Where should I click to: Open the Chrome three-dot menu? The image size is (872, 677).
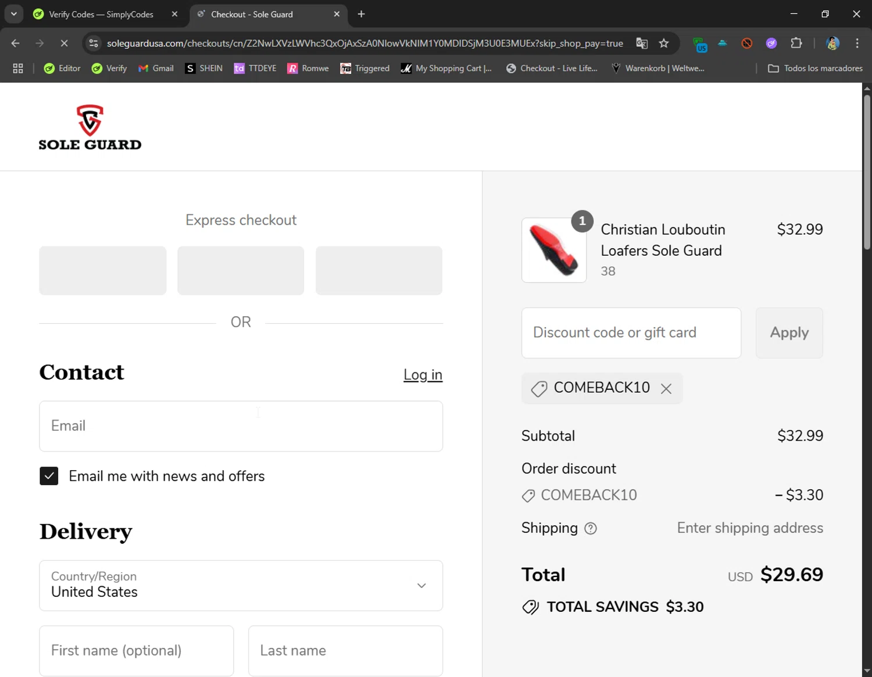(857, 43)
